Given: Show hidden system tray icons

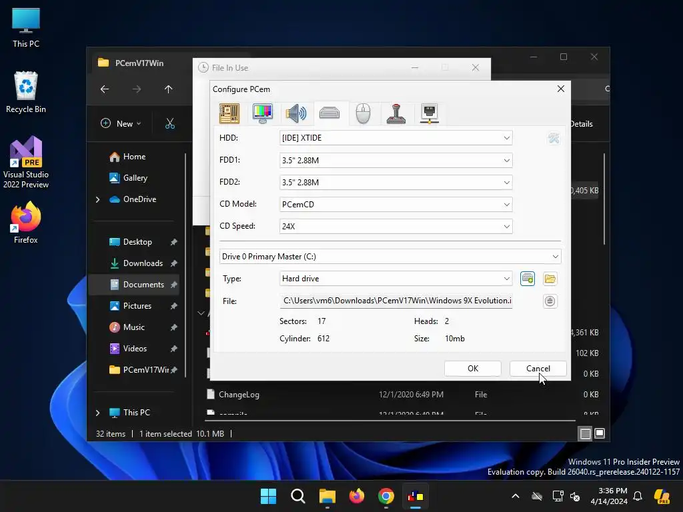Looking at the screenshot, I should coord(516,496).
